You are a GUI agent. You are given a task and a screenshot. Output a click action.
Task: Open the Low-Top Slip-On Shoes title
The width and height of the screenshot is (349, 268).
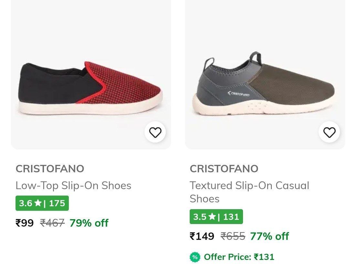click(x=73, y=186)
